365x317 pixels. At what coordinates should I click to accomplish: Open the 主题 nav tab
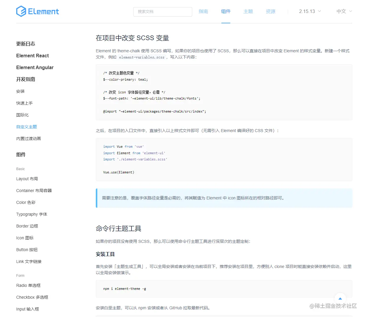248,11
